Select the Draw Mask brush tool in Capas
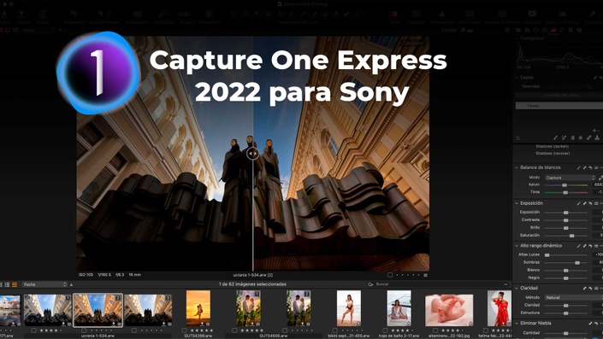603x339 pixels. click(556, 137)
